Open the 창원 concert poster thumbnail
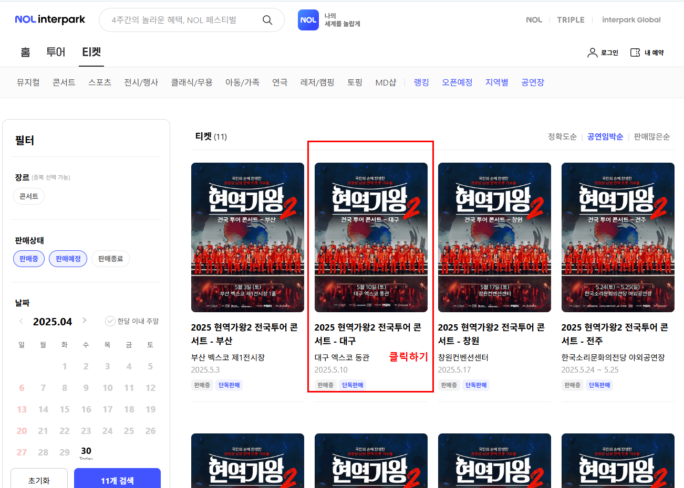This screenshot has height=488, width=684. pos(494,237)
